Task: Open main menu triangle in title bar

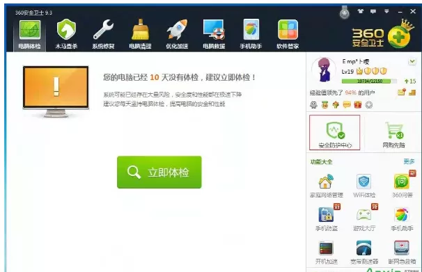Action: coord(386,11)
